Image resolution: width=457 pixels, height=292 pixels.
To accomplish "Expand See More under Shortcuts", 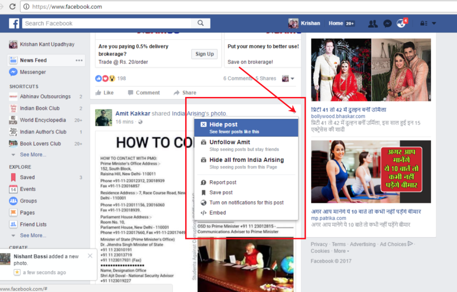I will point(33,154).
